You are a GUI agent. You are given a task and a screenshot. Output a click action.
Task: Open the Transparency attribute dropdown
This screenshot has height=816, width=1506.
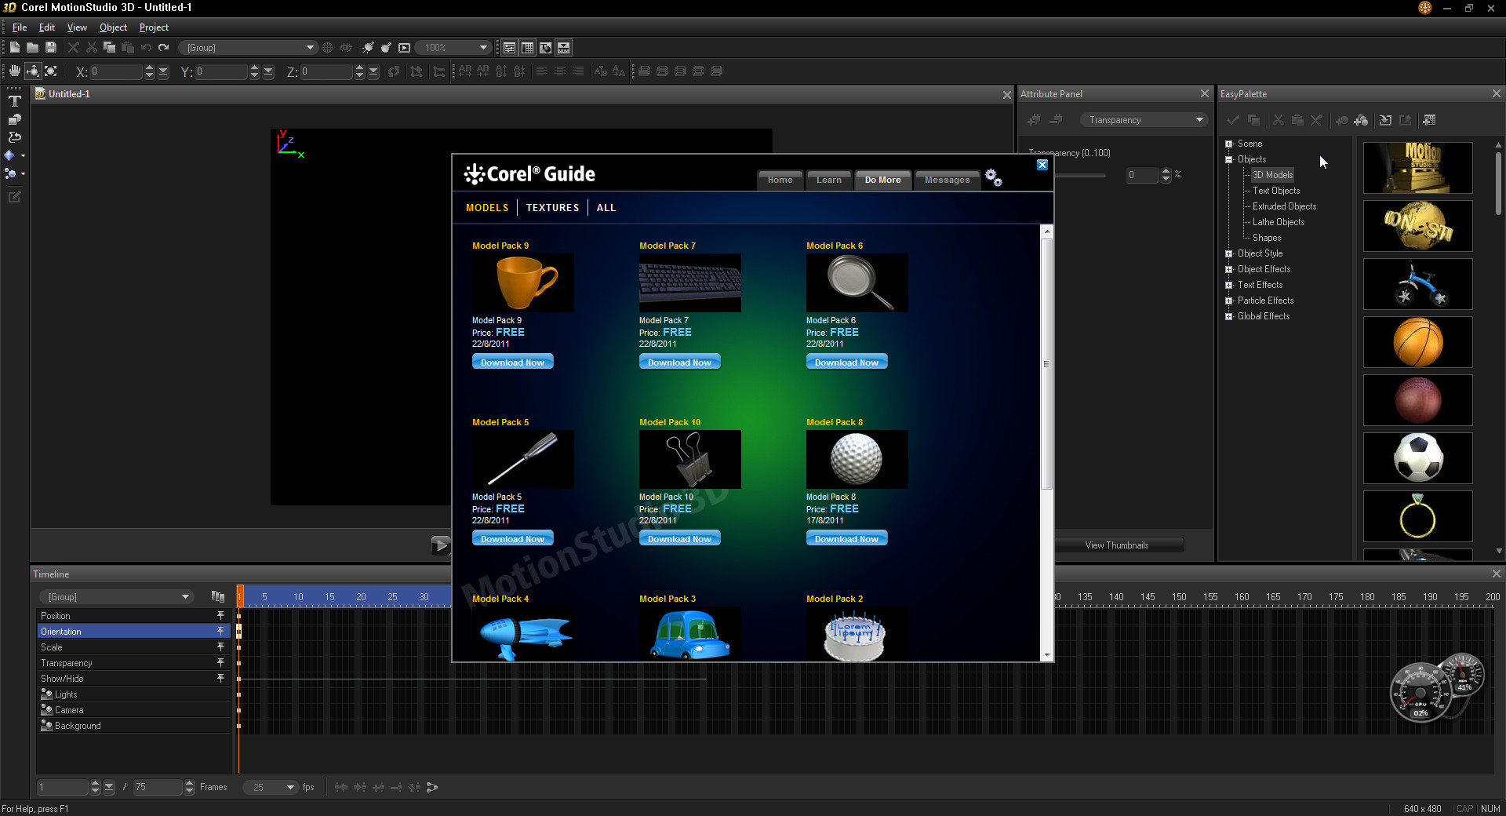1145,120
